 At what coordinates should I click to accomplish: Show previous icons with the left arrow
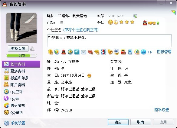tap(148, 52)
